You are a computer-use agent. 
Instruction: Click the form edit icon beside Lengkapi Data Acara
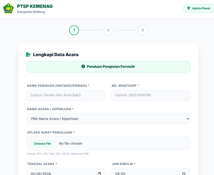tap(28, 54)
